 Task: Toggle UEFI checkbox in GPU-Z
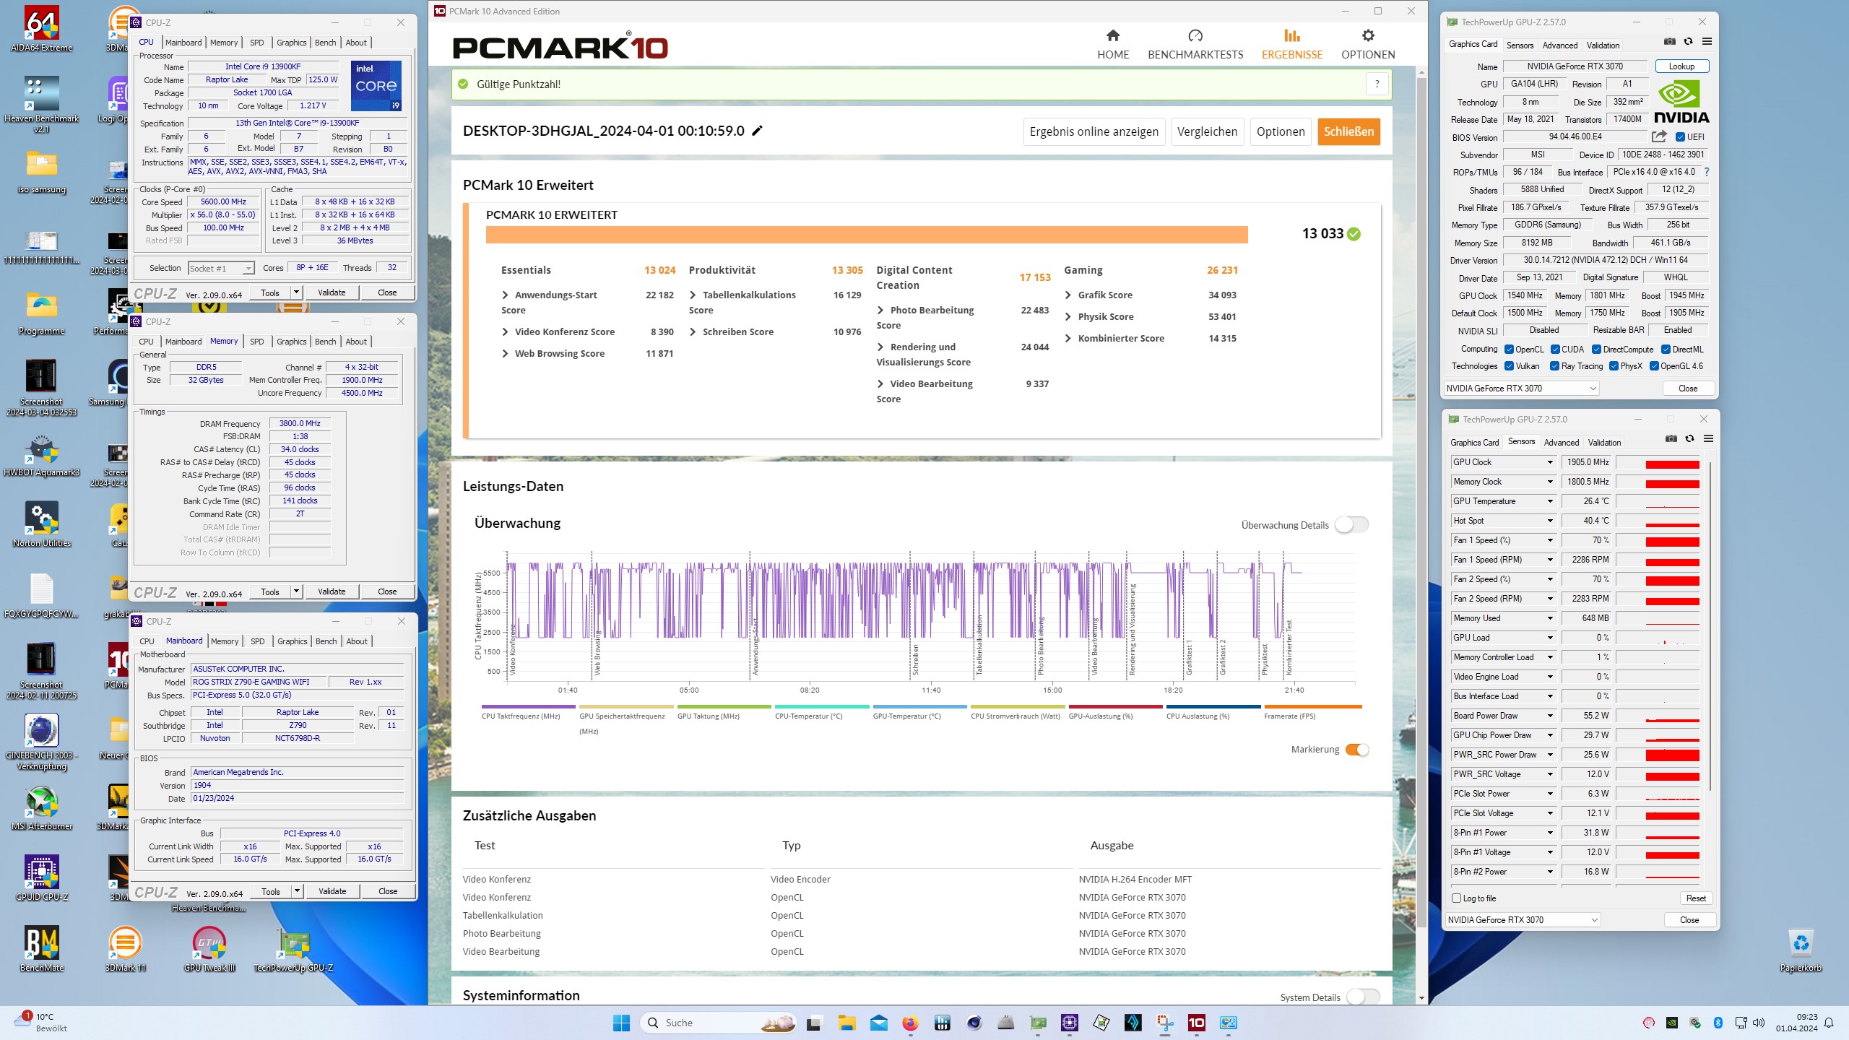click(1680, 136)
